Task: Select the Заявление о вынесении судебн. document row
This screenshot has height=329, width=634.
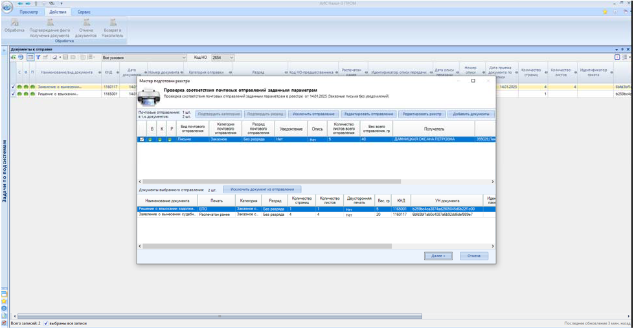Action: coord(167,215)
